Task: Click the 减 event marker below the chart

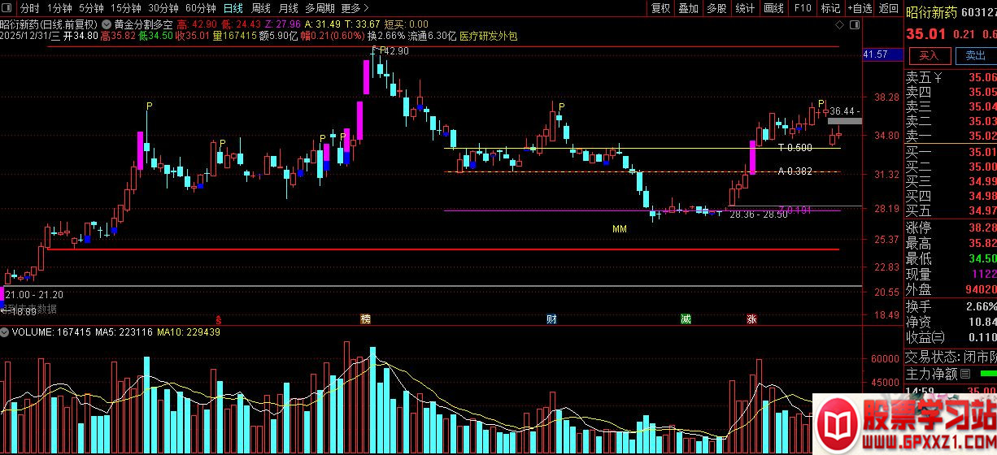Action: tap(686, 319)
